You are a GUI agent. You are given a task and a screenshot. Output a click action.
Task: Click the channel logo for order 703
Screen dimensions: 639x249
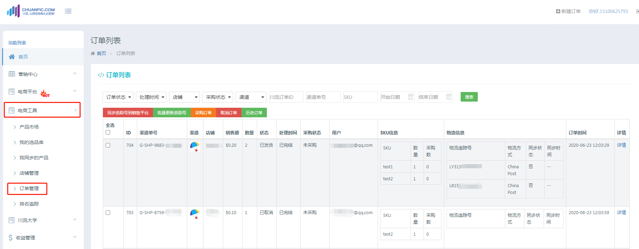(195, 214)
